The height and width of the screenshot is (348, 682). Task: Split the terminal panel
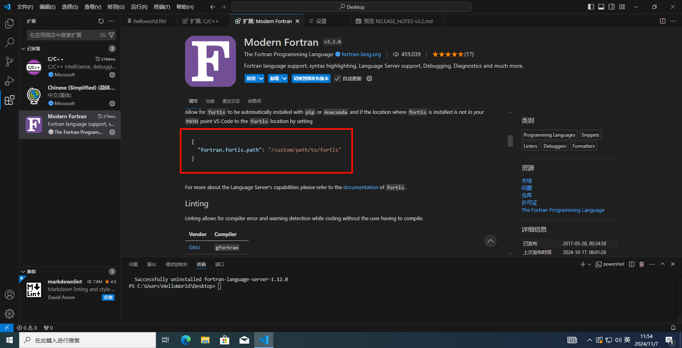tap(631, 264)
